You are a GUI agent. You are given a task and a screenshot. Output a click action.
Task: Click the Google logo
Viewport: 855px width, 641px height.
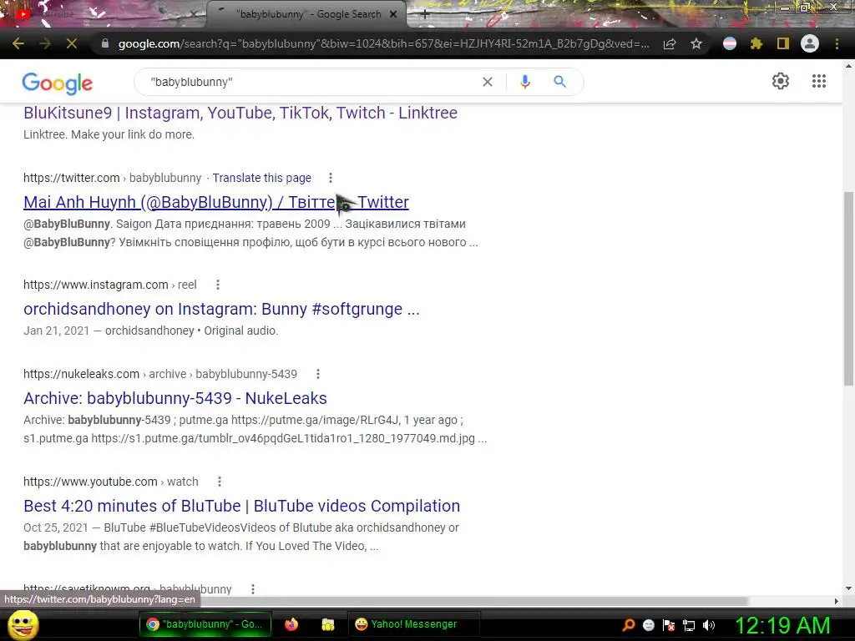58,83
